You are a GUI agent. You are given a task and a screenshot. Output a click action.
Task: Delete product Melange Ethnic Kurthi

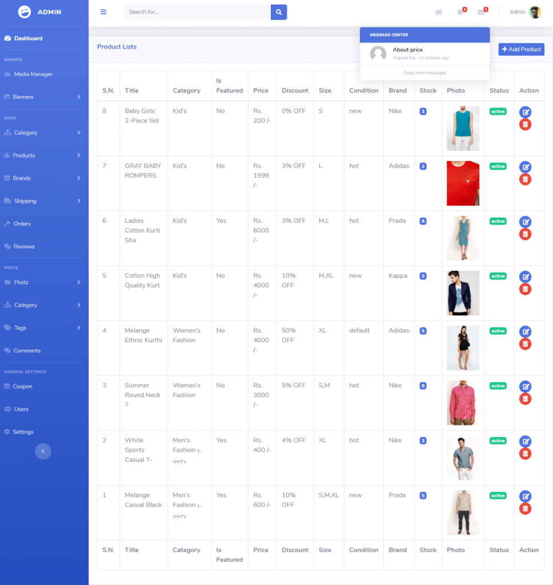pyautogui.click(x=526, y=344)
